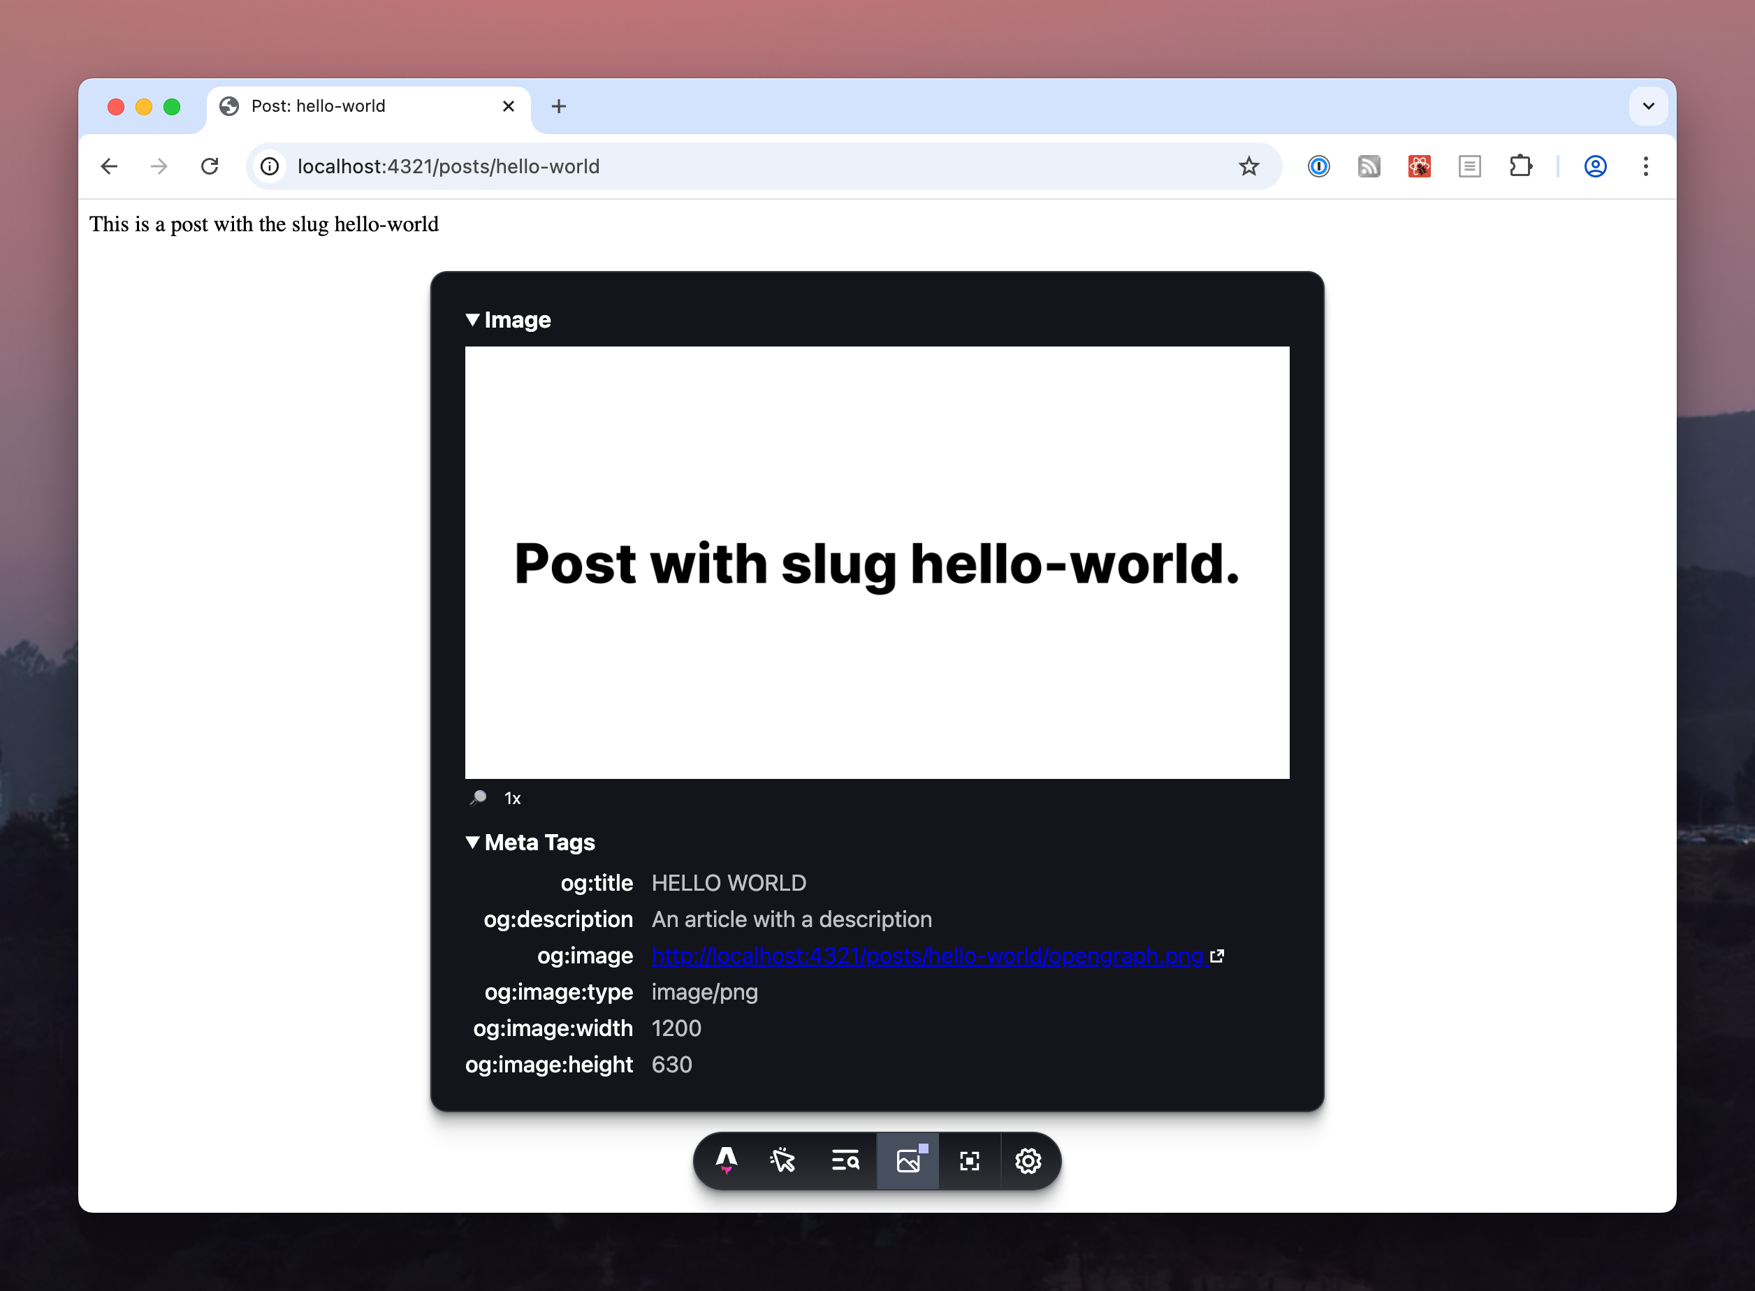Open the Audit page tool
Screen dimensions: 1755x1291
click(x=845, y=1160)
